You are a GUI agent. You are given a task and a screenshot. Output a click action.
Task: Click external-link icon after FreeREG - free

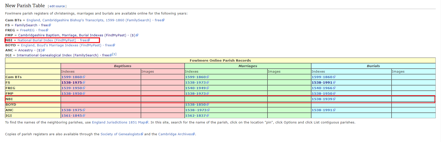click(47, 30)
